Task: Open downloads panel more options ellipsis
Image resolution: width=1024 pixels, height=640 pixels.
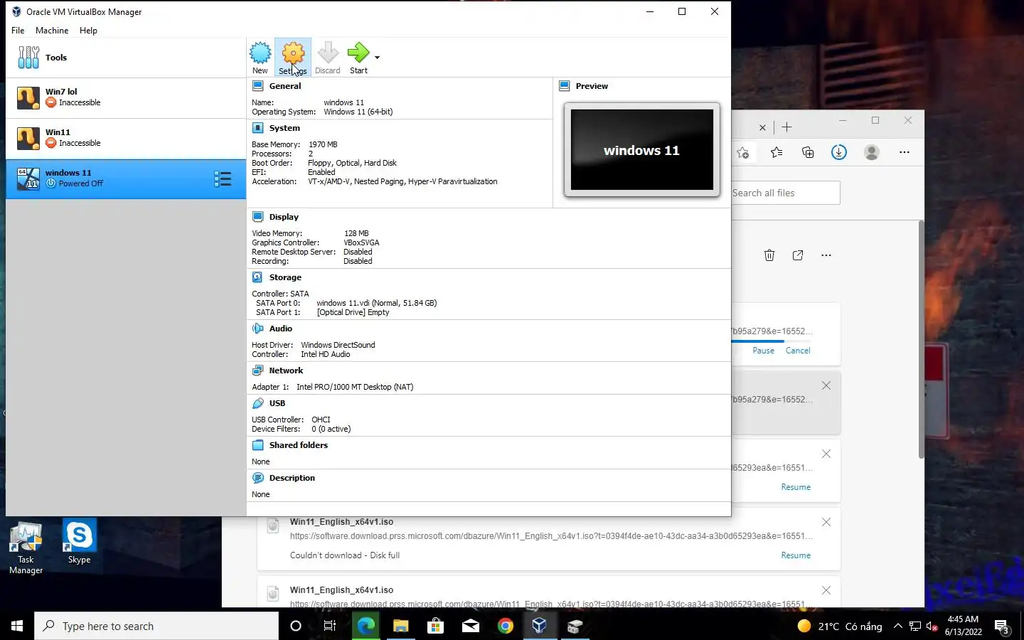Action: [x=826, y=255]
